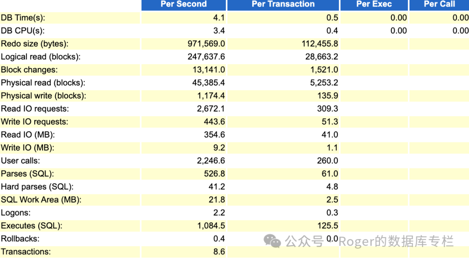
Task: Select the Logical read (blocks) label
Action: point(40,57)
